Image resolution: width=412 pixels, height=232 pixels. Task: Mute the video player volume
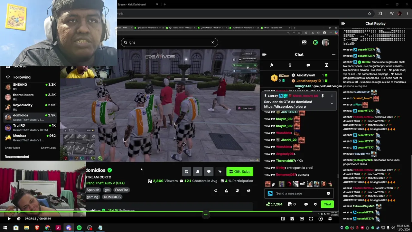pyautogui.click(x=18, y=218)
